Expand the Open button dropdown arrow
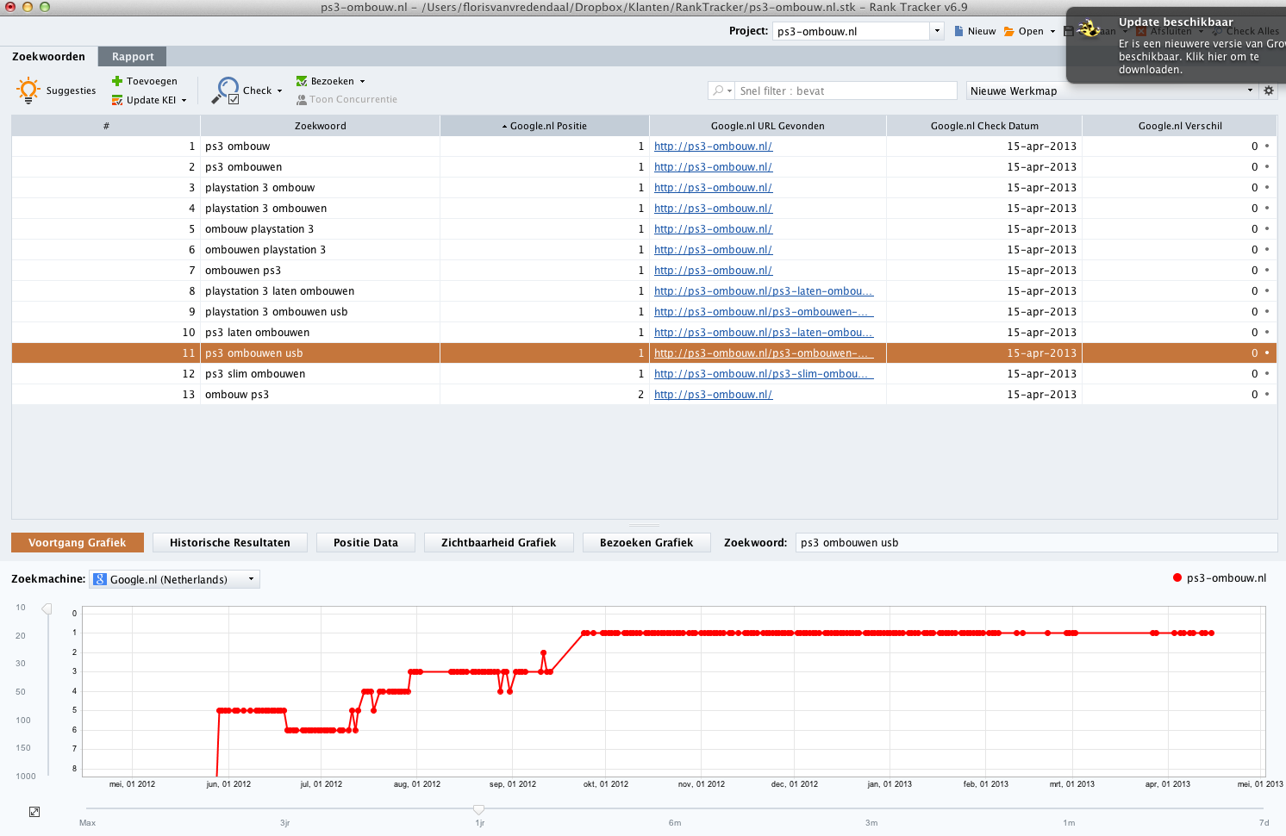1286x836 pixels. 1052,31
